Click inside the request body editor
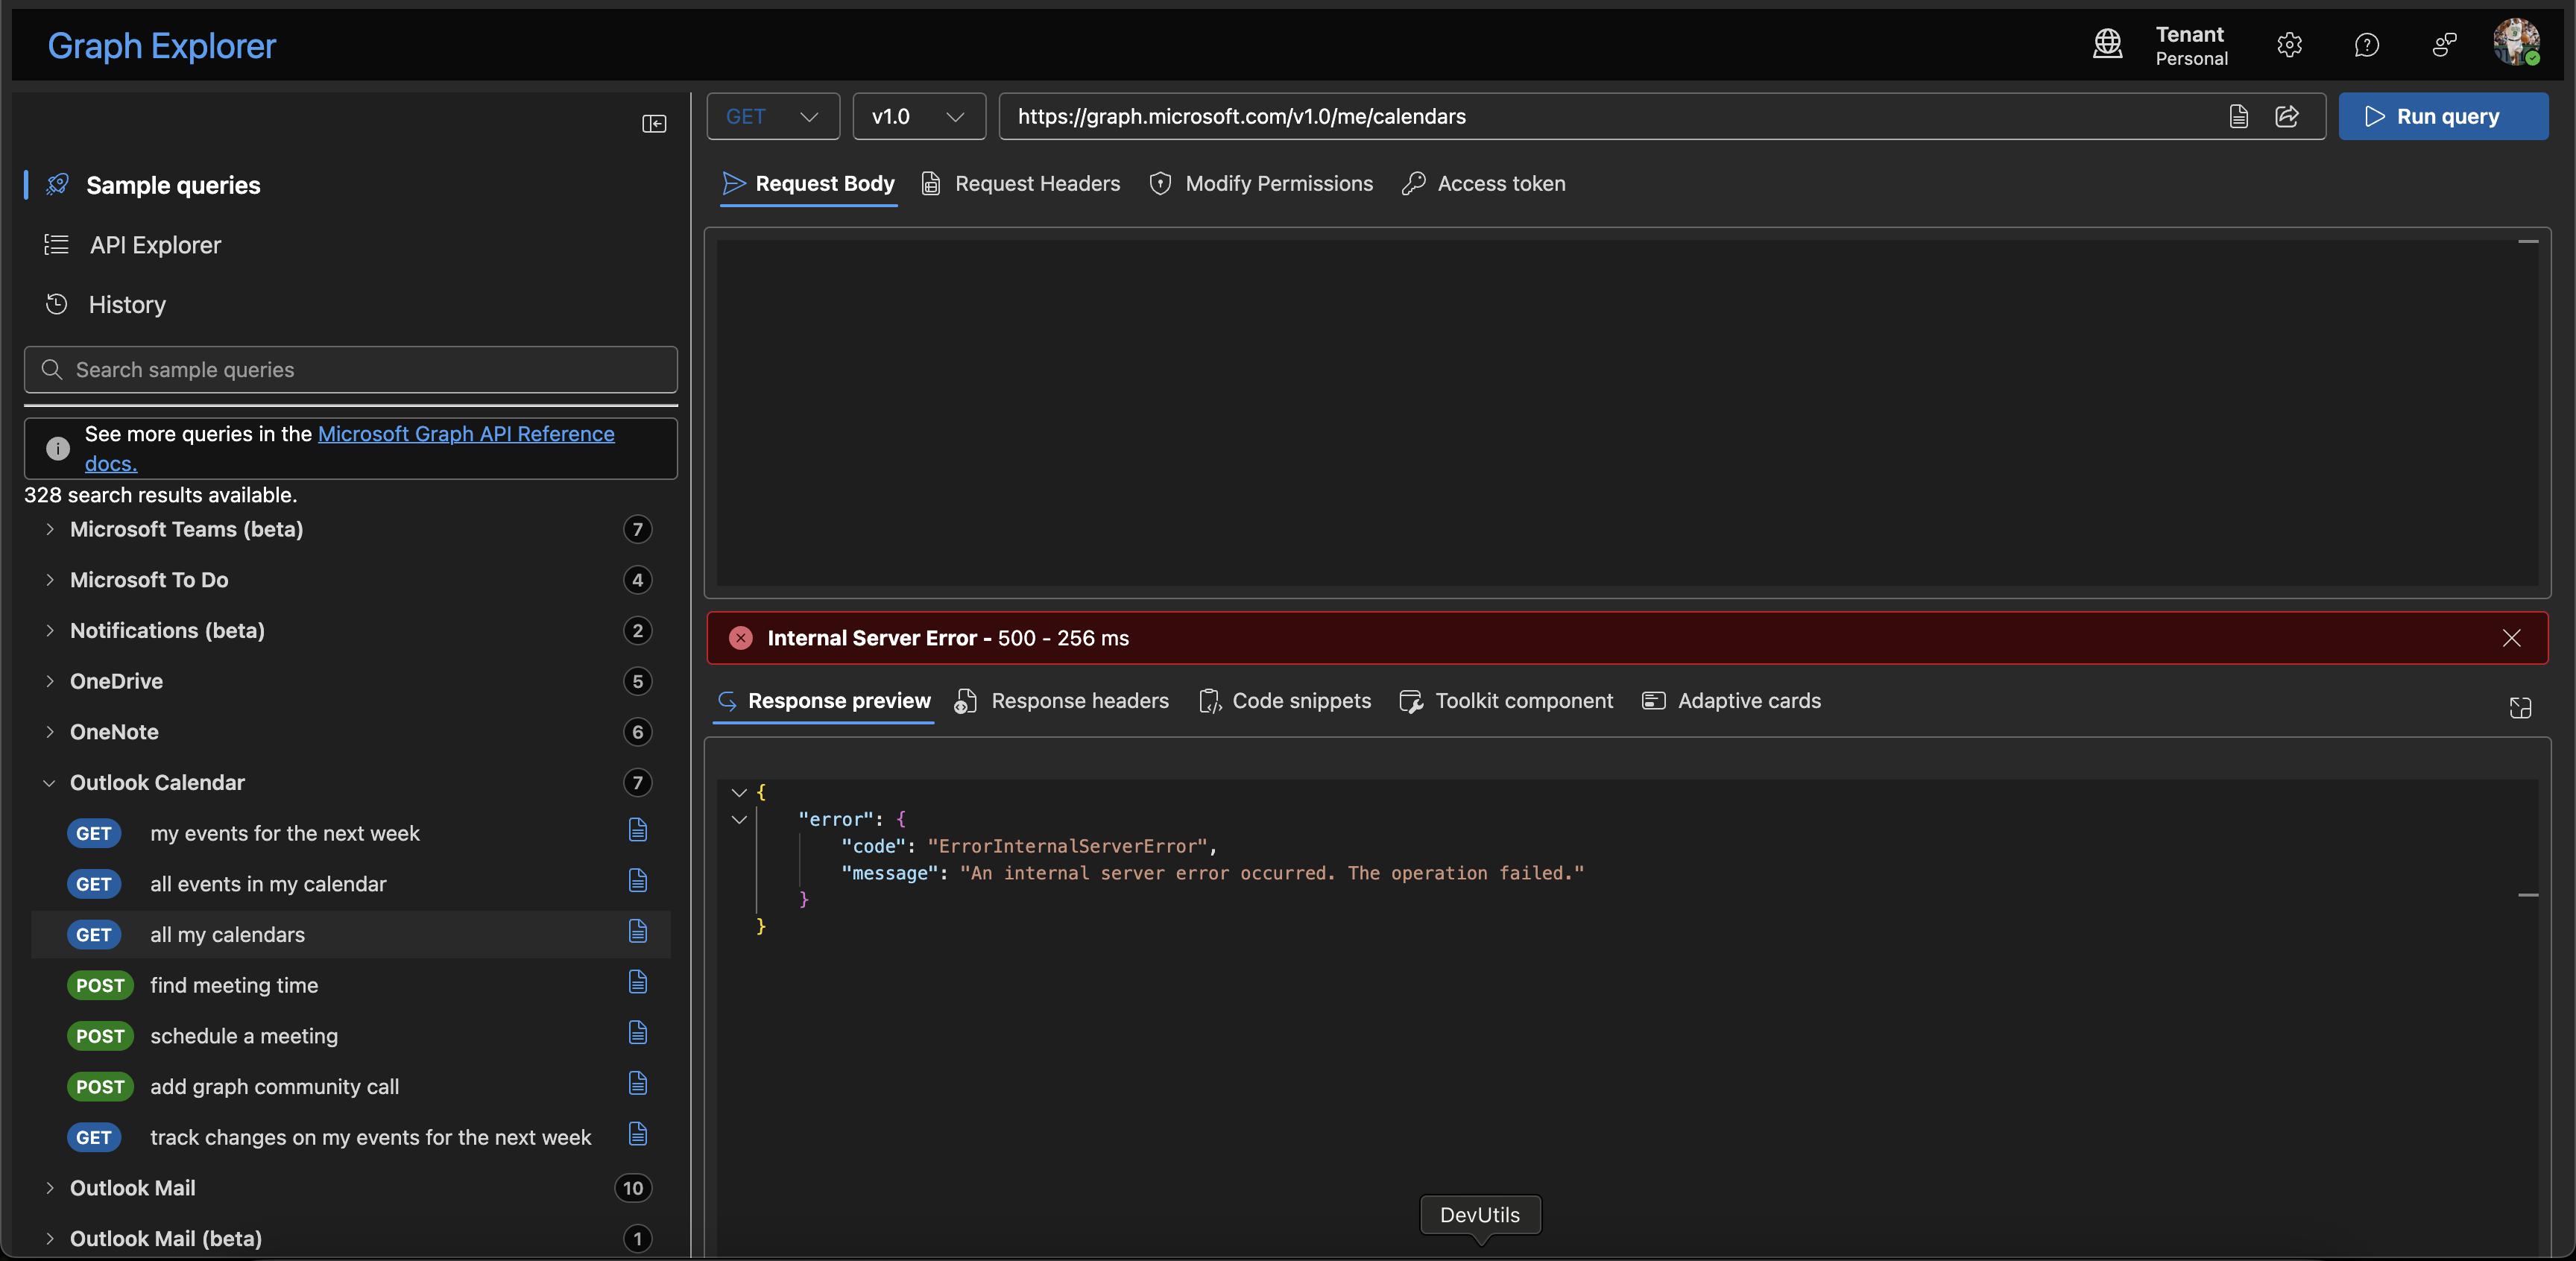Viewport: 2576px width, 1261px height. click(1626, 412)
